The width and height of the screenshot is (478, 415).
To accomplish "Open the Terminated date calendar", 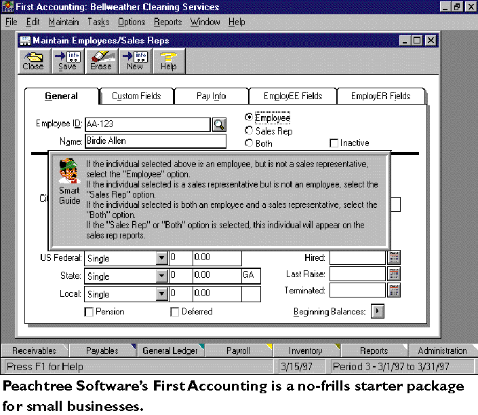I will pyautogui.click(x=394, y=291).
